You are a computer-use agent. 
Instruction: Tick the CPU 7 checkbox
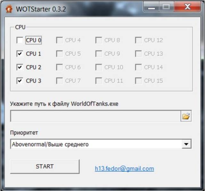(x=59, y=81)
